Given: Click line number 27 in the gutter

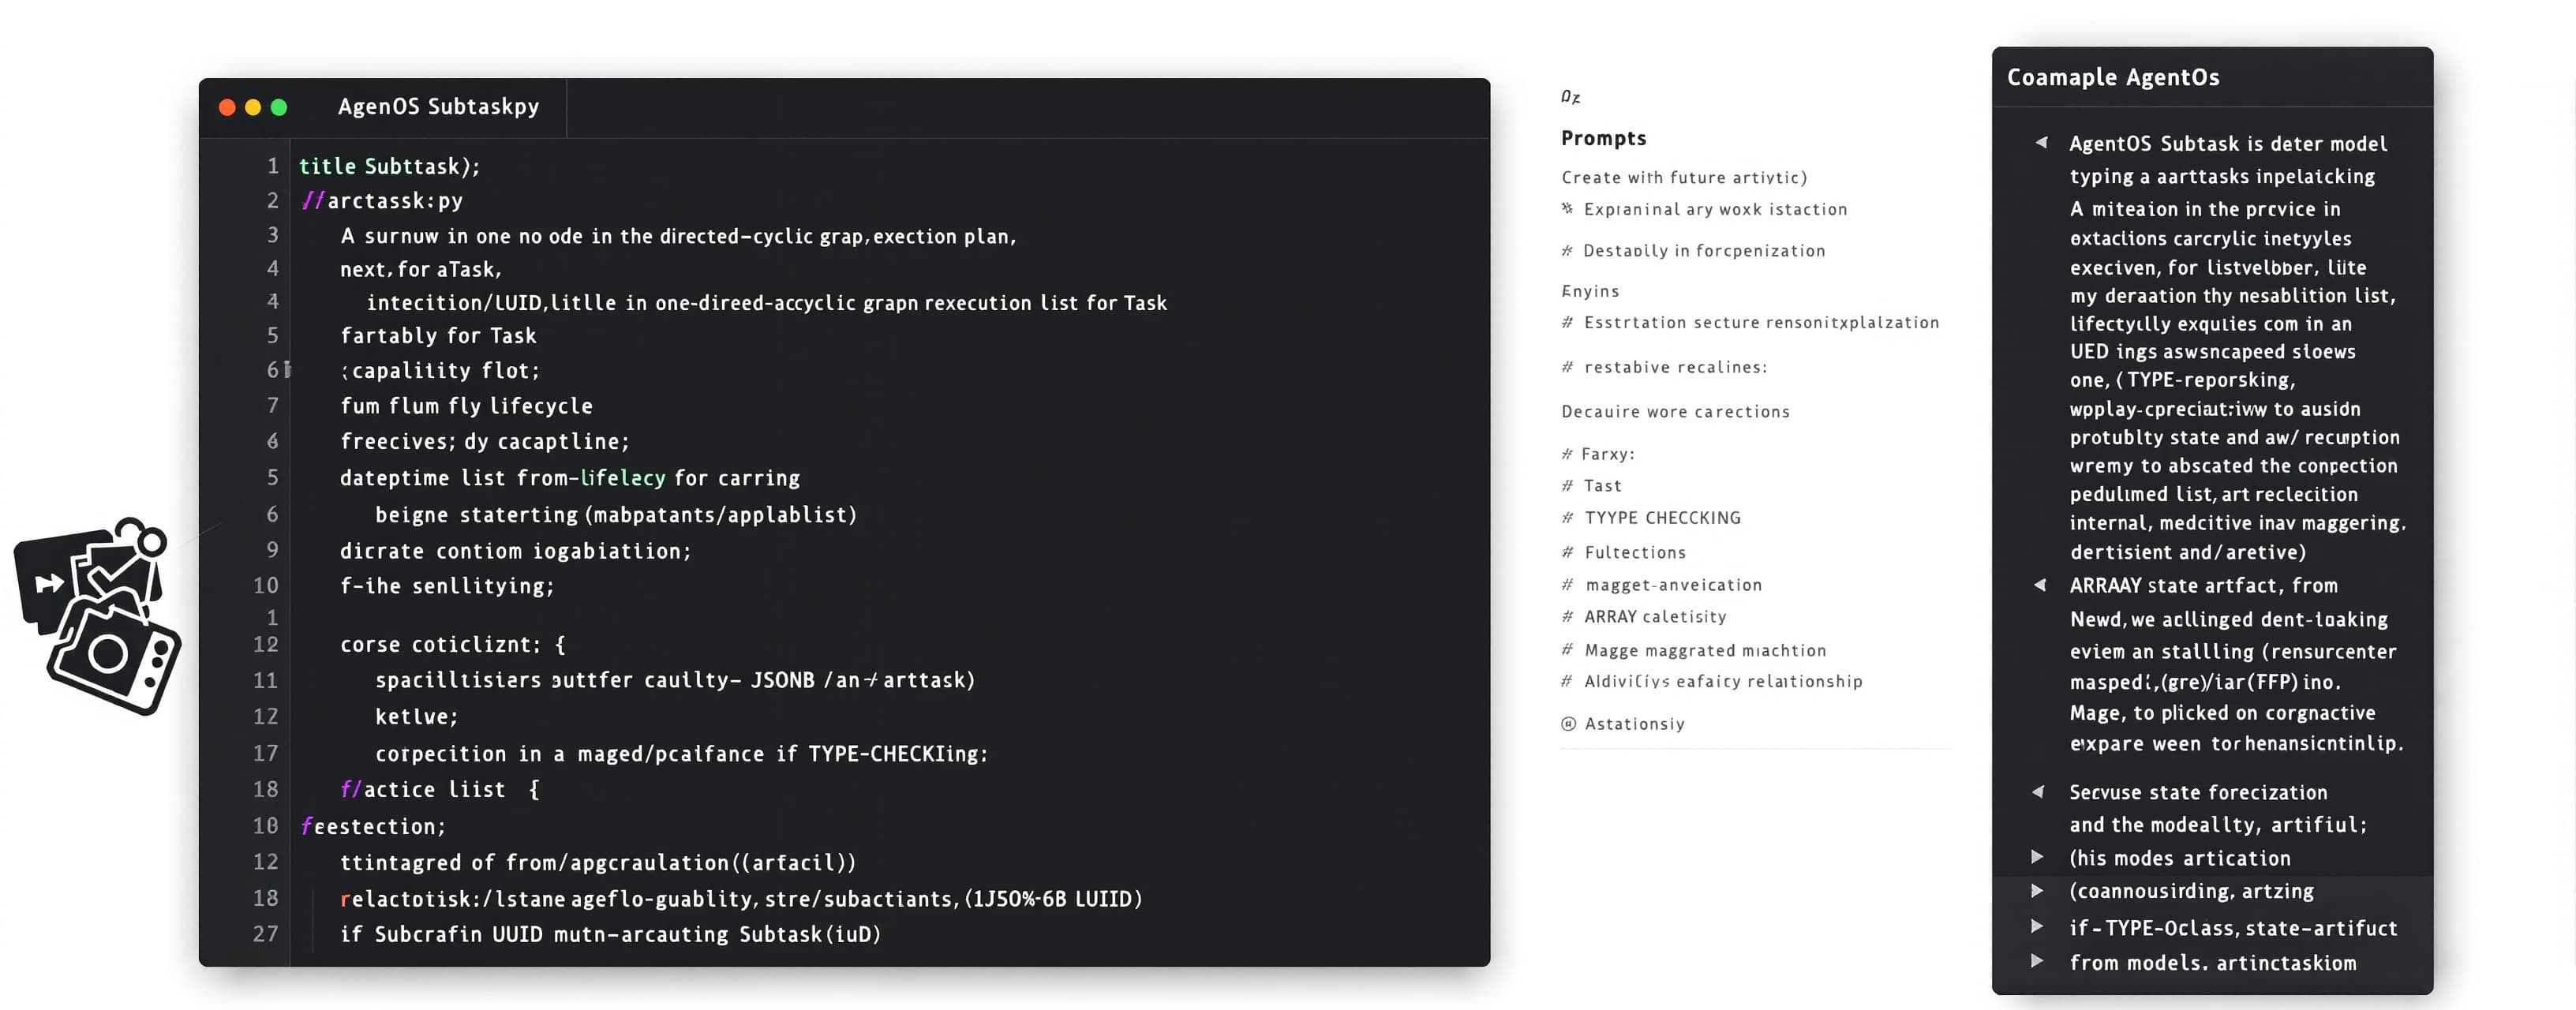Looking at the screenshot, I should (265, 933).
